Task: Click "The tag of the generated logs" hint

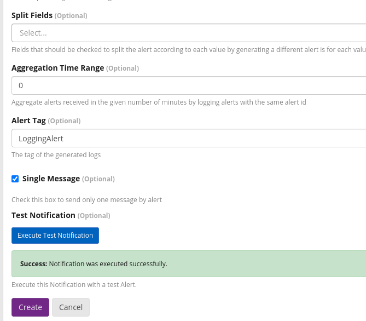Action: (56, 155)
